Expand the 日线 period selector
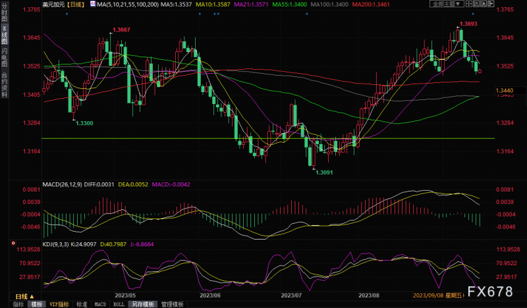This screenshot has height=308, width=527. click(24, 296)
